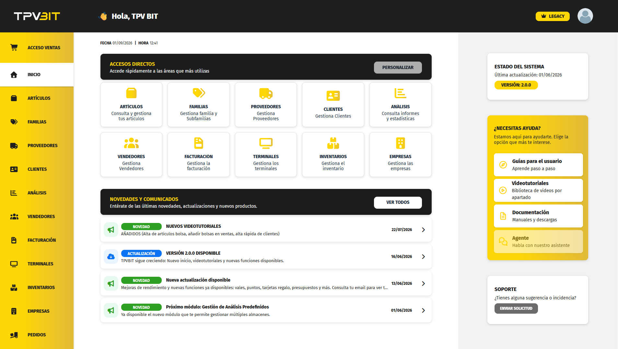Click the Versión: 2.0.0 badge
The width and height of the screenshot is (618, 349).
(x=516, y=85)
